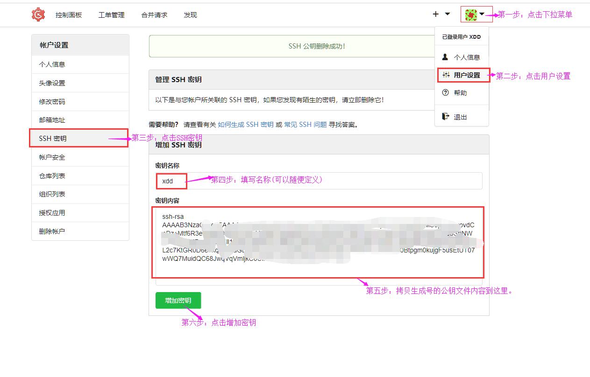Open 工单管理 in top navigation
The height and width of the screenshot is (377, 590).
[111, 15]
